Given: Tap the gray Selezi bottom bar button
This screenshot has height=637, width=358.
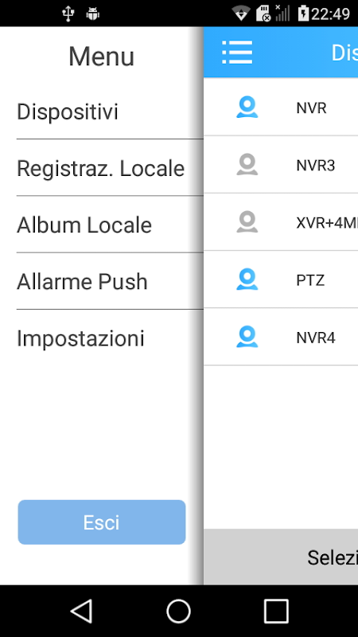Looking at the screenshot, I should point(281,557).
